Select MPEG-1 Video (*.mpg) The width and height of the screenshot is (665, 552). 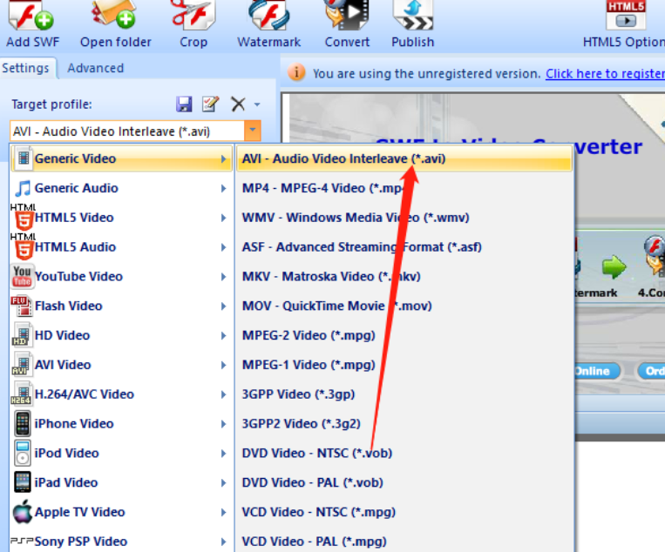[404, 365]
